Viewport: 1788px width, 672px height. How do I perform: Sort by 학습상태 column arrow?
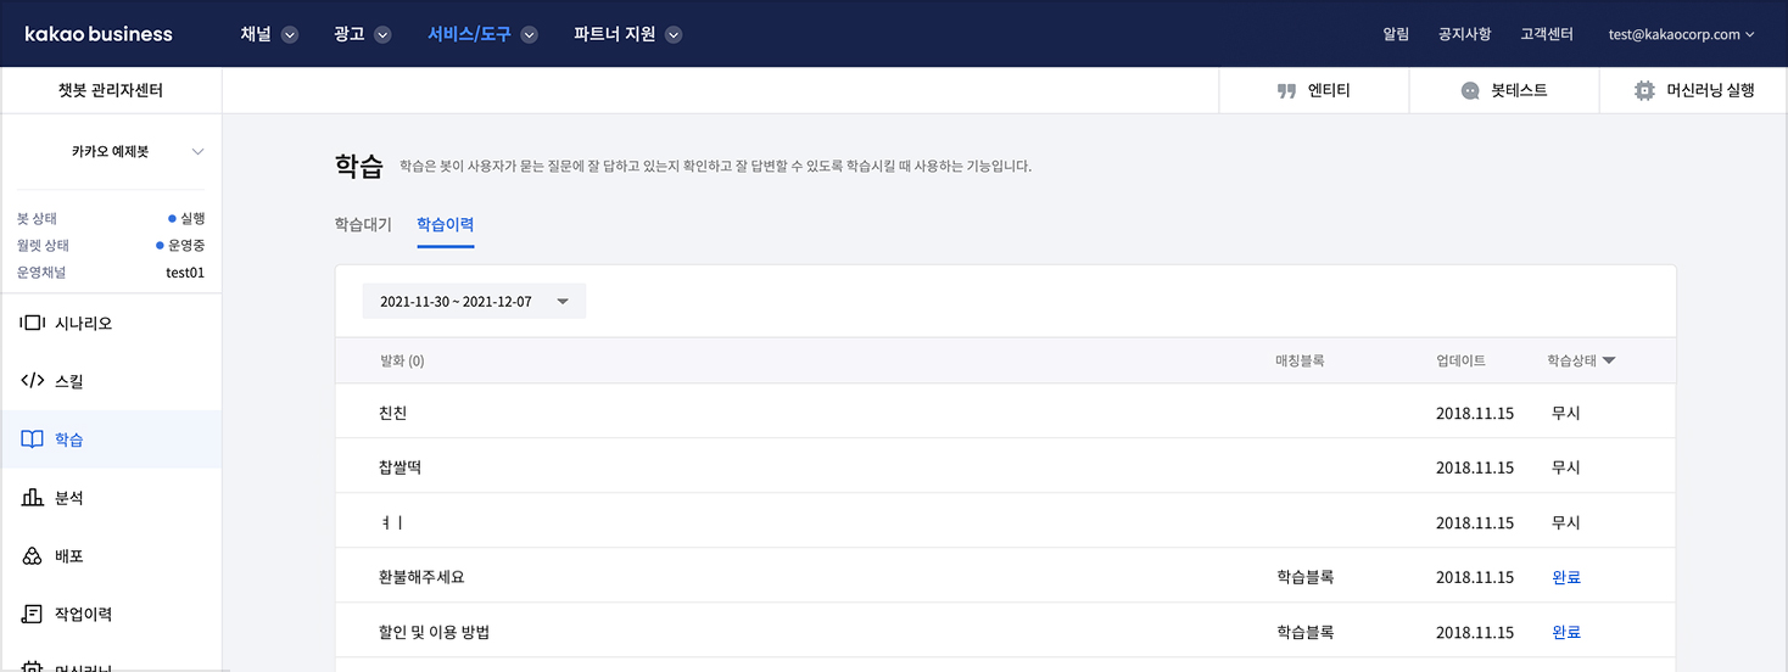[1609, 360]
